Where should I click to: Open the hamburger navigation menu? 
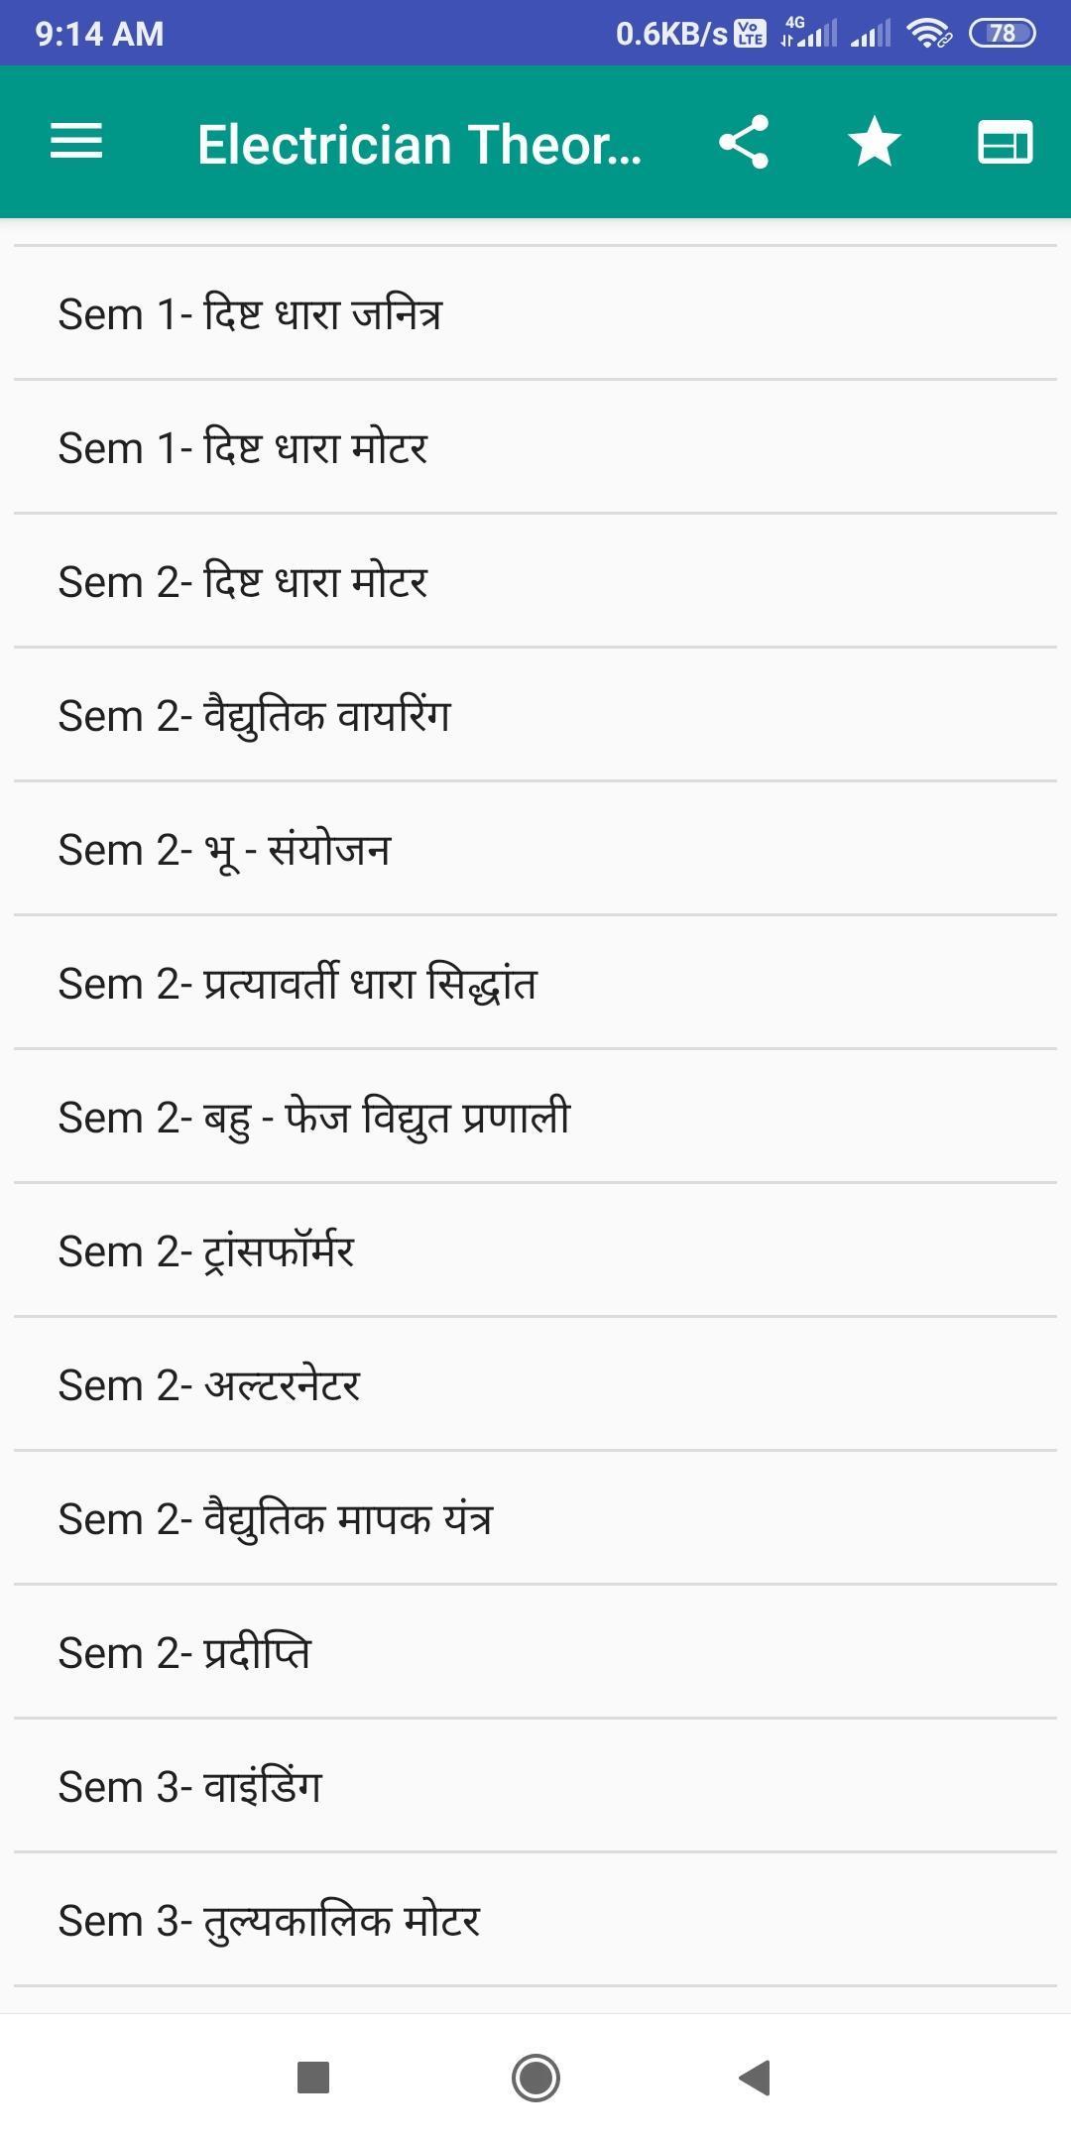click(x=76, y=142)
